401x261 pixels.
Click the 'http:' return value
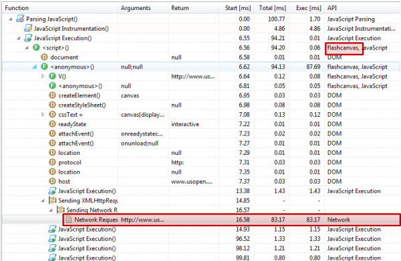click(x=178, y=162)
